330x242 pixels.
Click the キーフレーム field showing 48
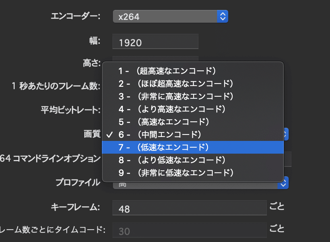pos(190,207)
